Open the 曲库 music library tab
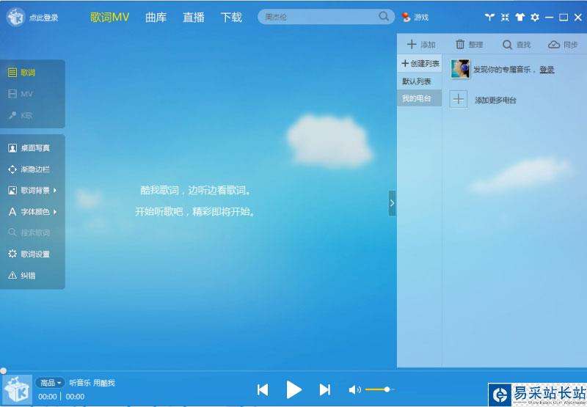 [156, 17]
